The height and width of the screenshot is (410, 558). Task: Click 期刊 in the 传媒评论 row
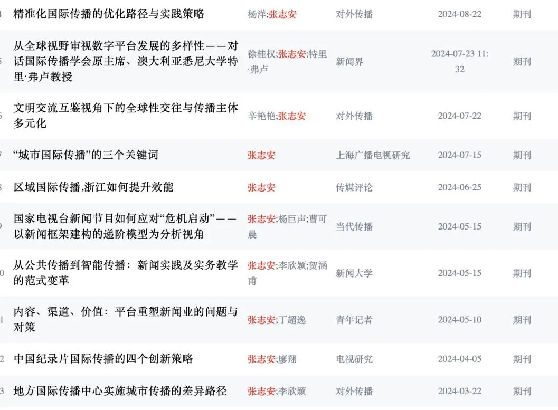coord(522,187)
